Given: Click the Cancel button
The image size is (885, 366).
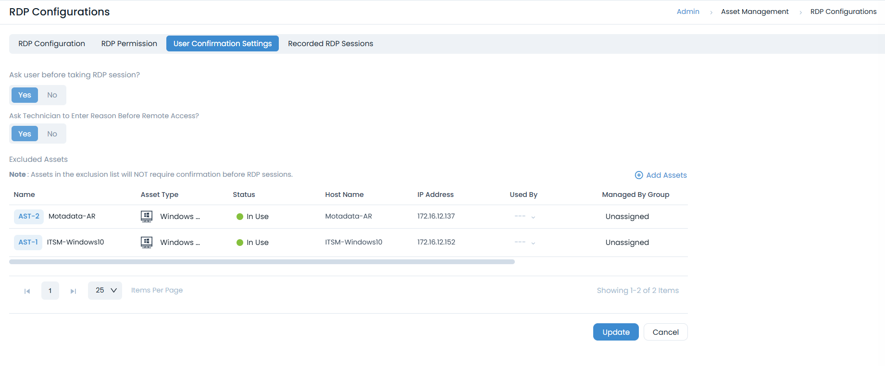Looking at the screenshot, I should (x=665, y=332).
